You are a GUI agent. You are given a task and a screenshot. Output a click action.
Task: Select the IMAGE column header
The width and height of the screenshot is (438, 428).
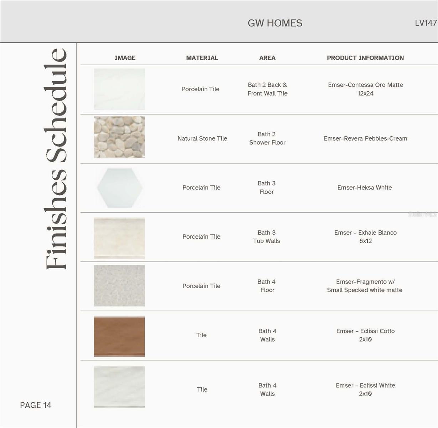(125, 57)
